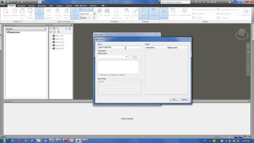This screenshot has height=143, width=254.
Task: Click the Append button in the ribbon
Action: pos(6,13)
